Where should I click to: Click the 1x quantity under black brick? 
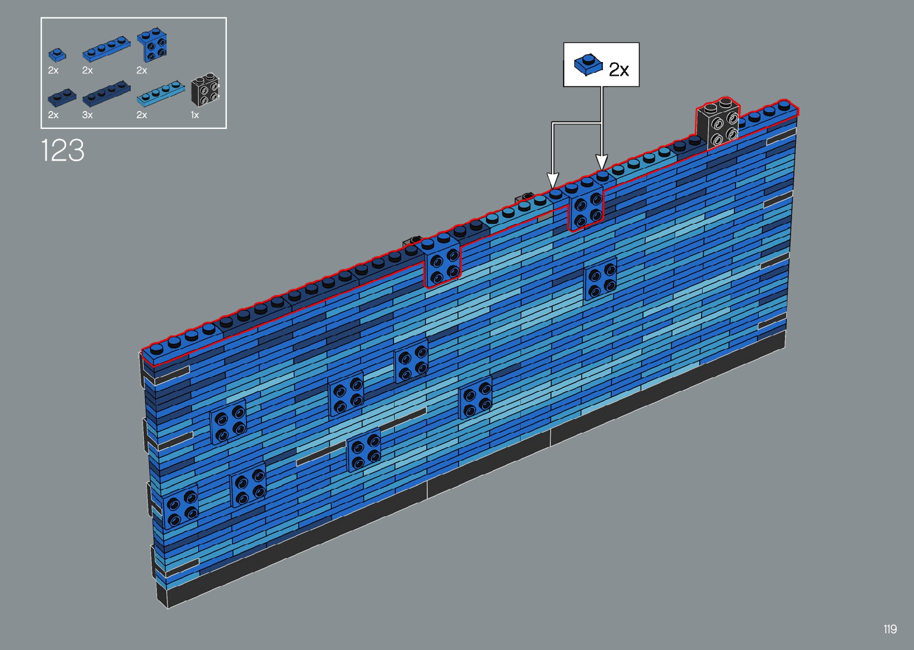pyautogui.click(x=195, y=115)
